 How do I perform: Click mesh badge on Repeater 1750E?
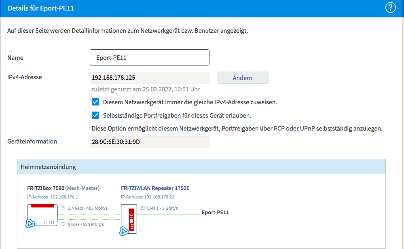point(124,231)
